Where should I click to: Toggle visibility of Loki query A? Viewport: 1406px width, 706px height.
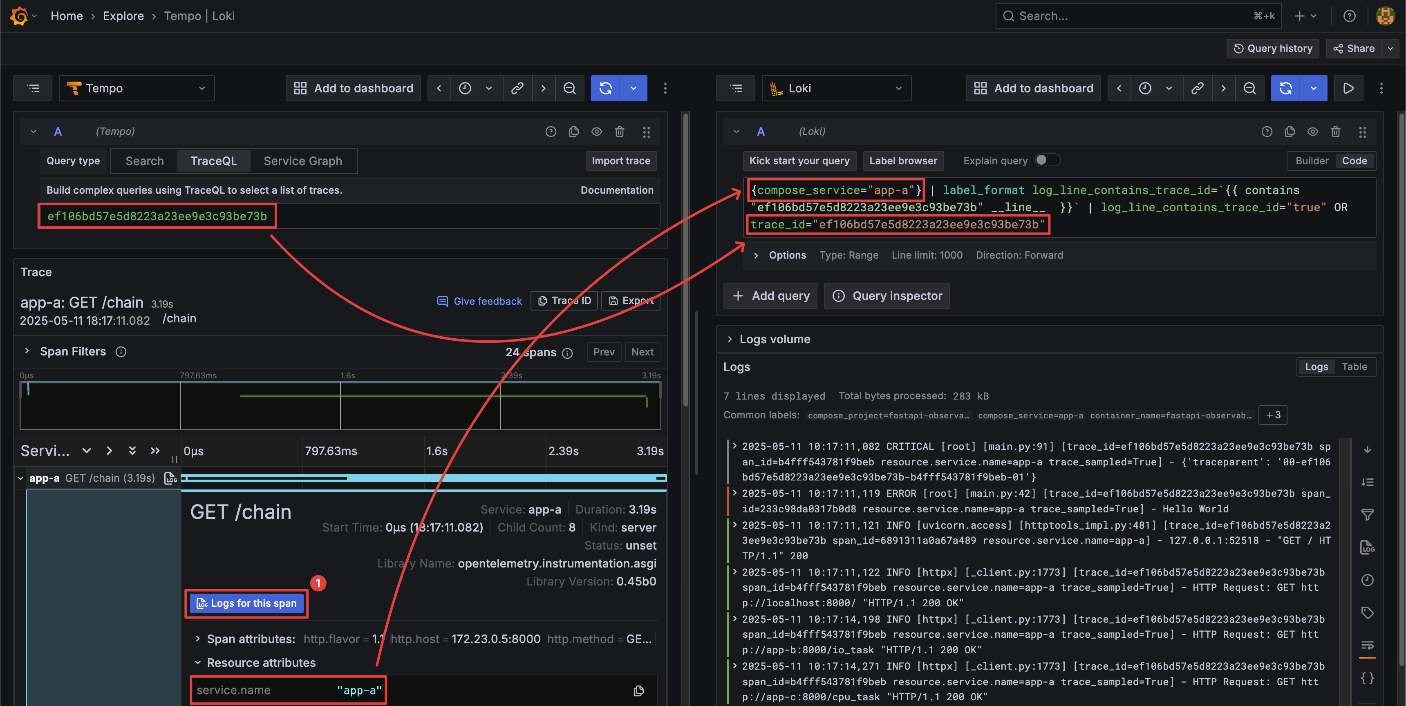tap(1312, 132)
